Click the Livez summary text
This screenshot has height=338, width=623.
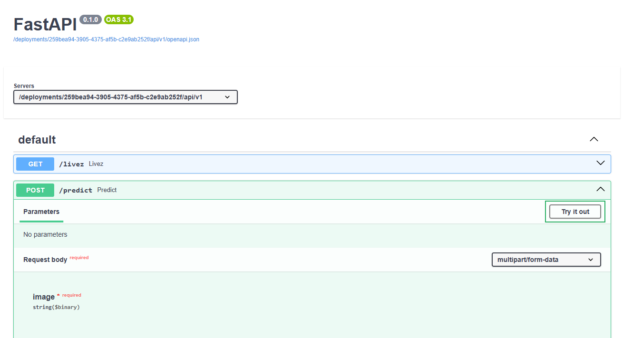point(96,164)
